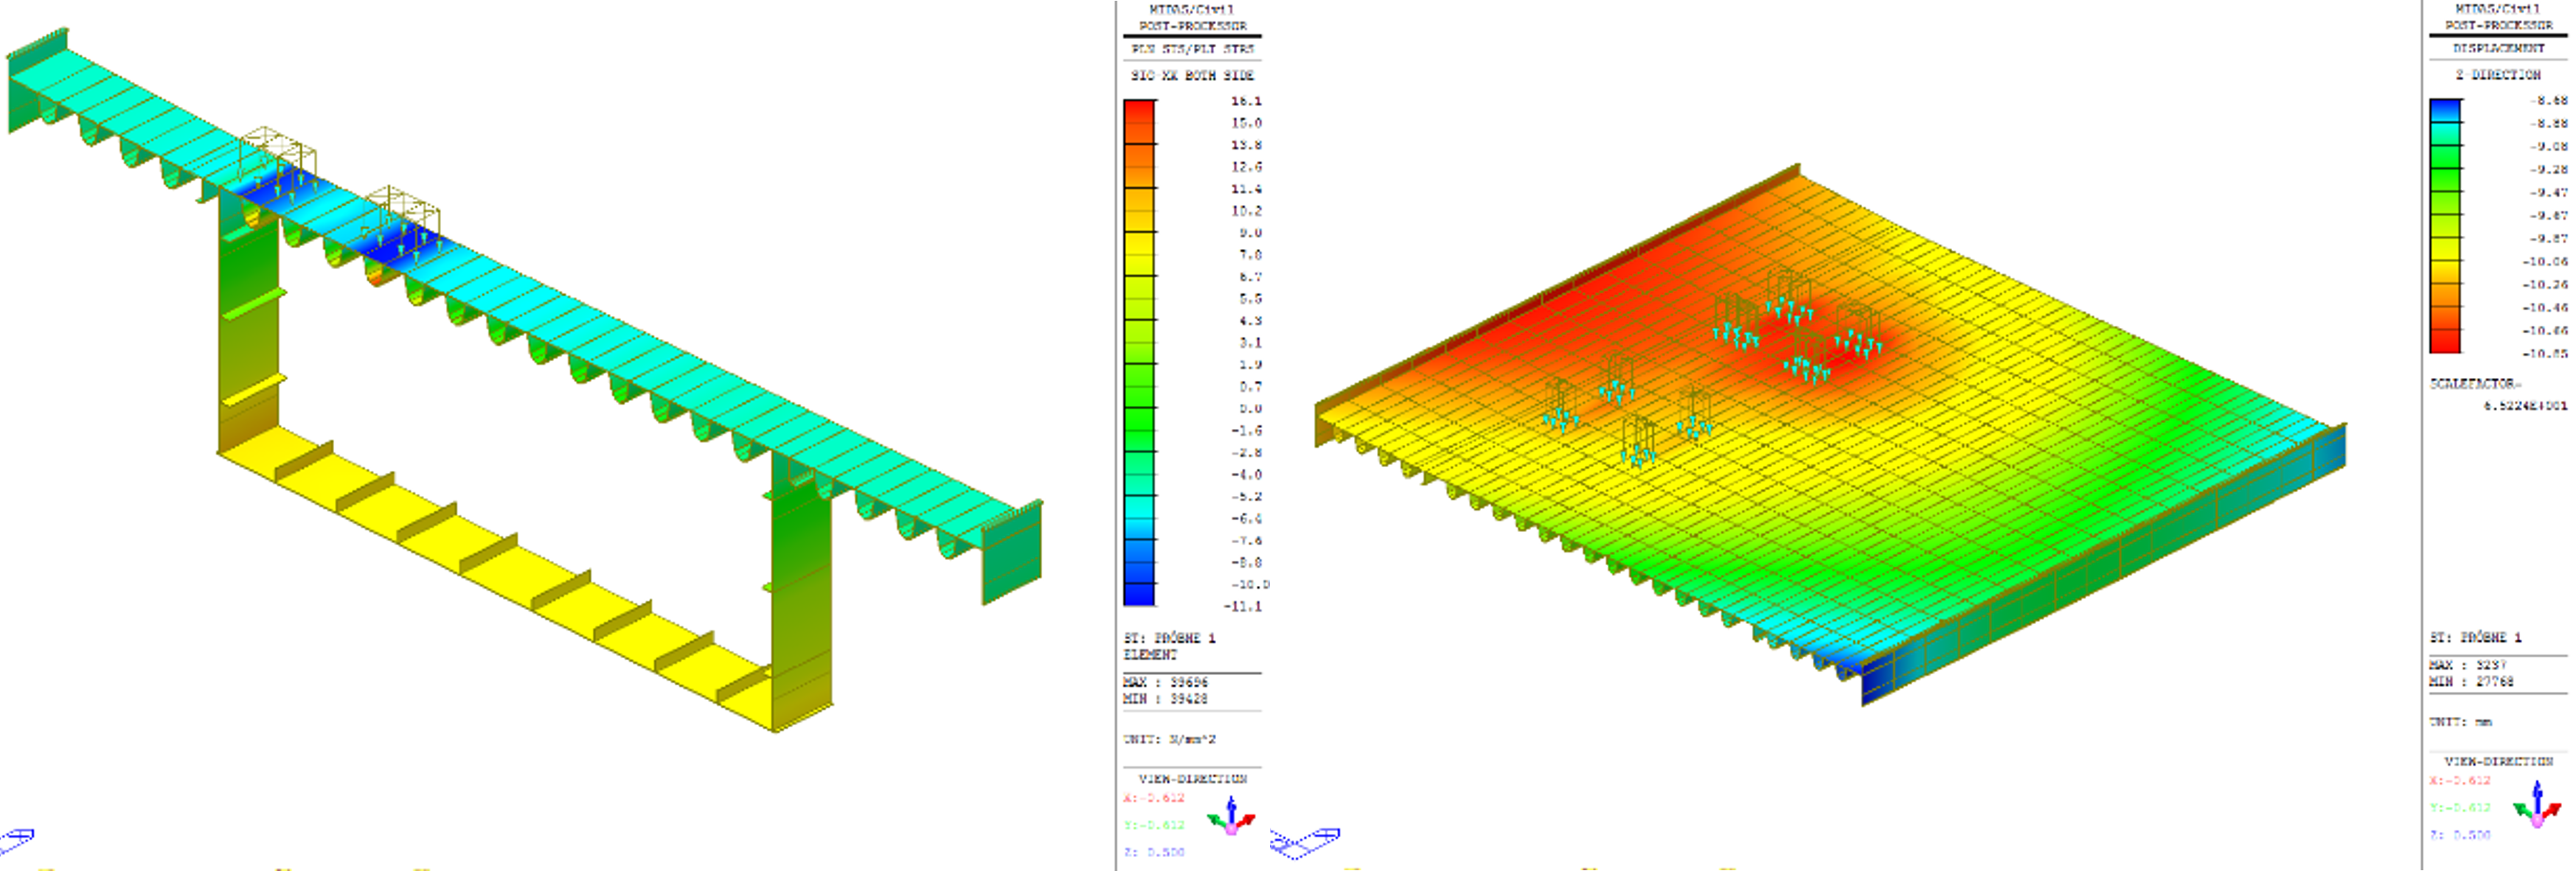Click the PLN STS/PLT STRS heading
The height and width of the screenshot is (871, 2576).
coord(1192,48)
